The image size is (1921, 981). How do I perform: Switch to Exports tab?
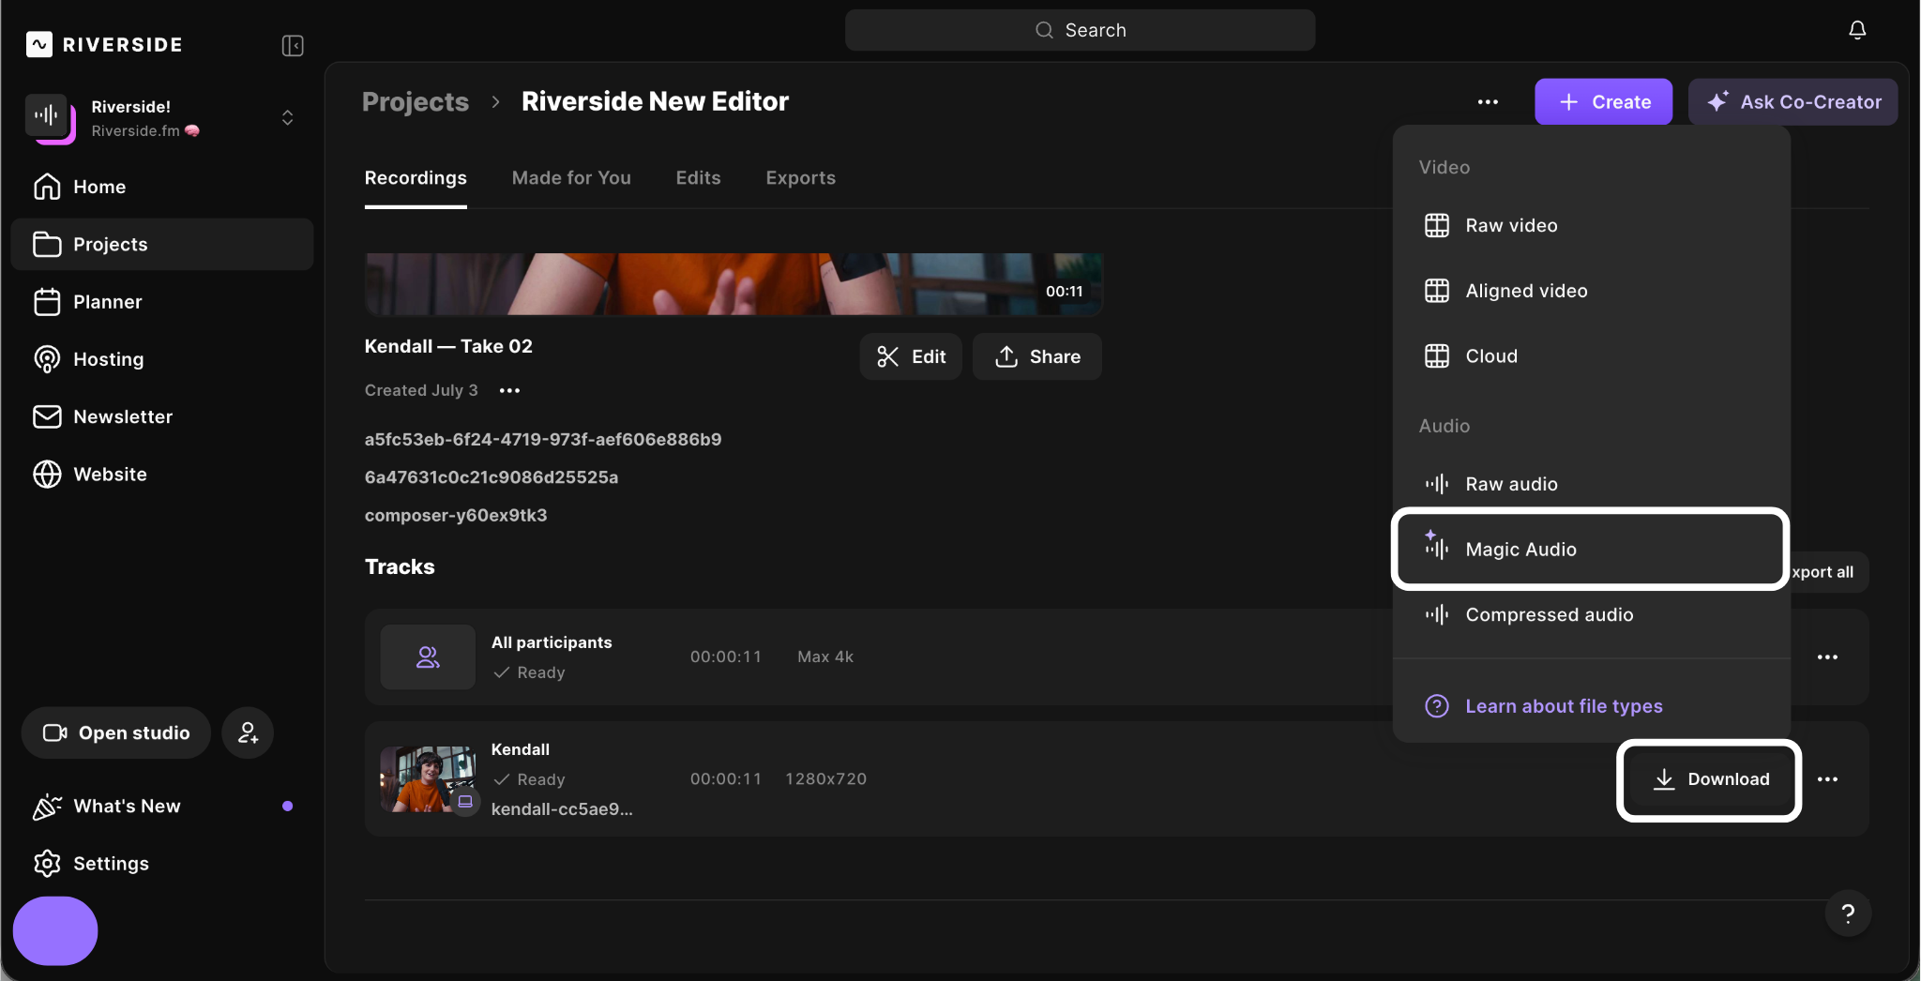800,177
